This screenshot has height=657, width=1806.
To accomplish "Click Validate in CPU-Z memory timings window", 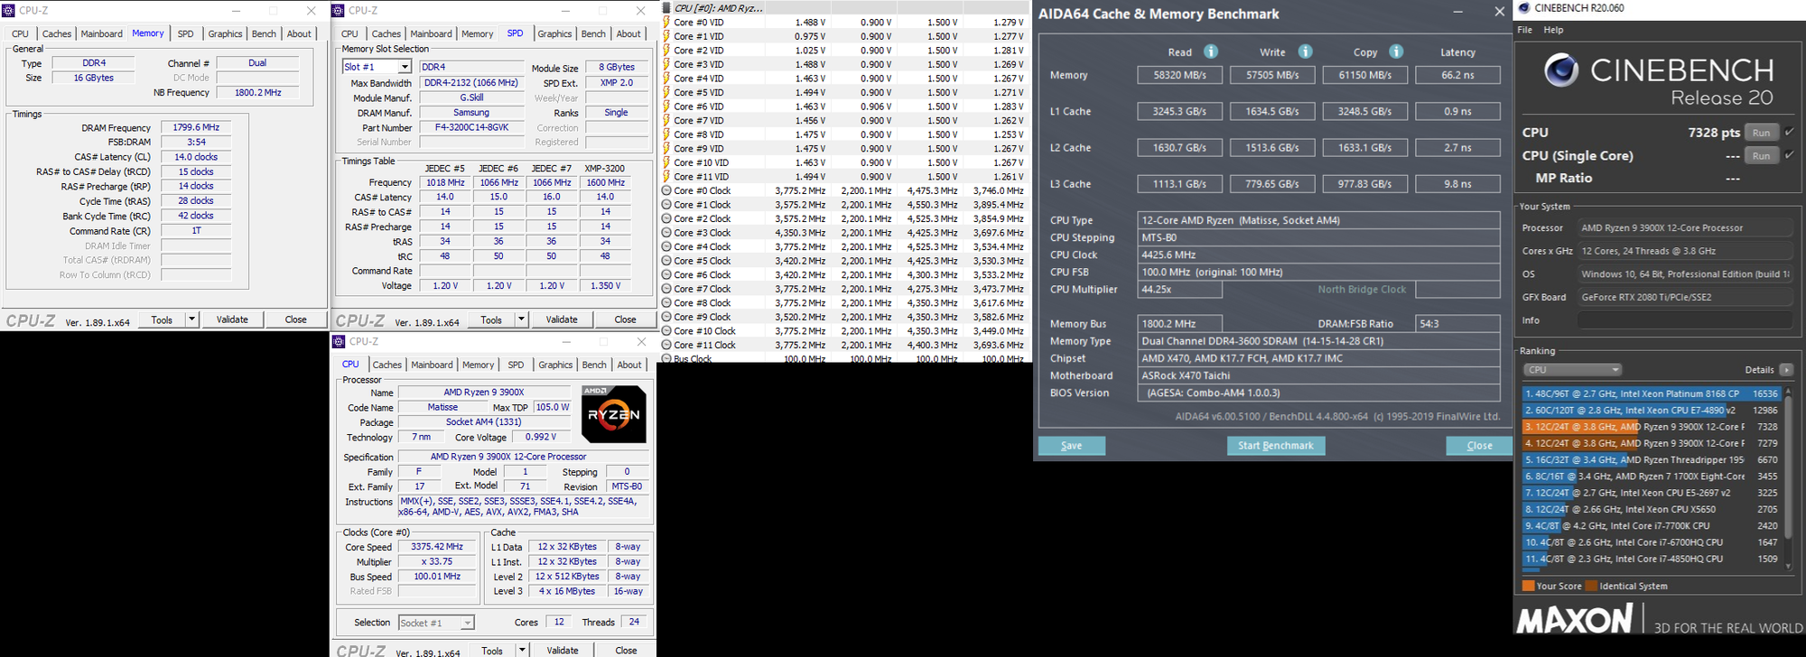I will pos(232,319).
